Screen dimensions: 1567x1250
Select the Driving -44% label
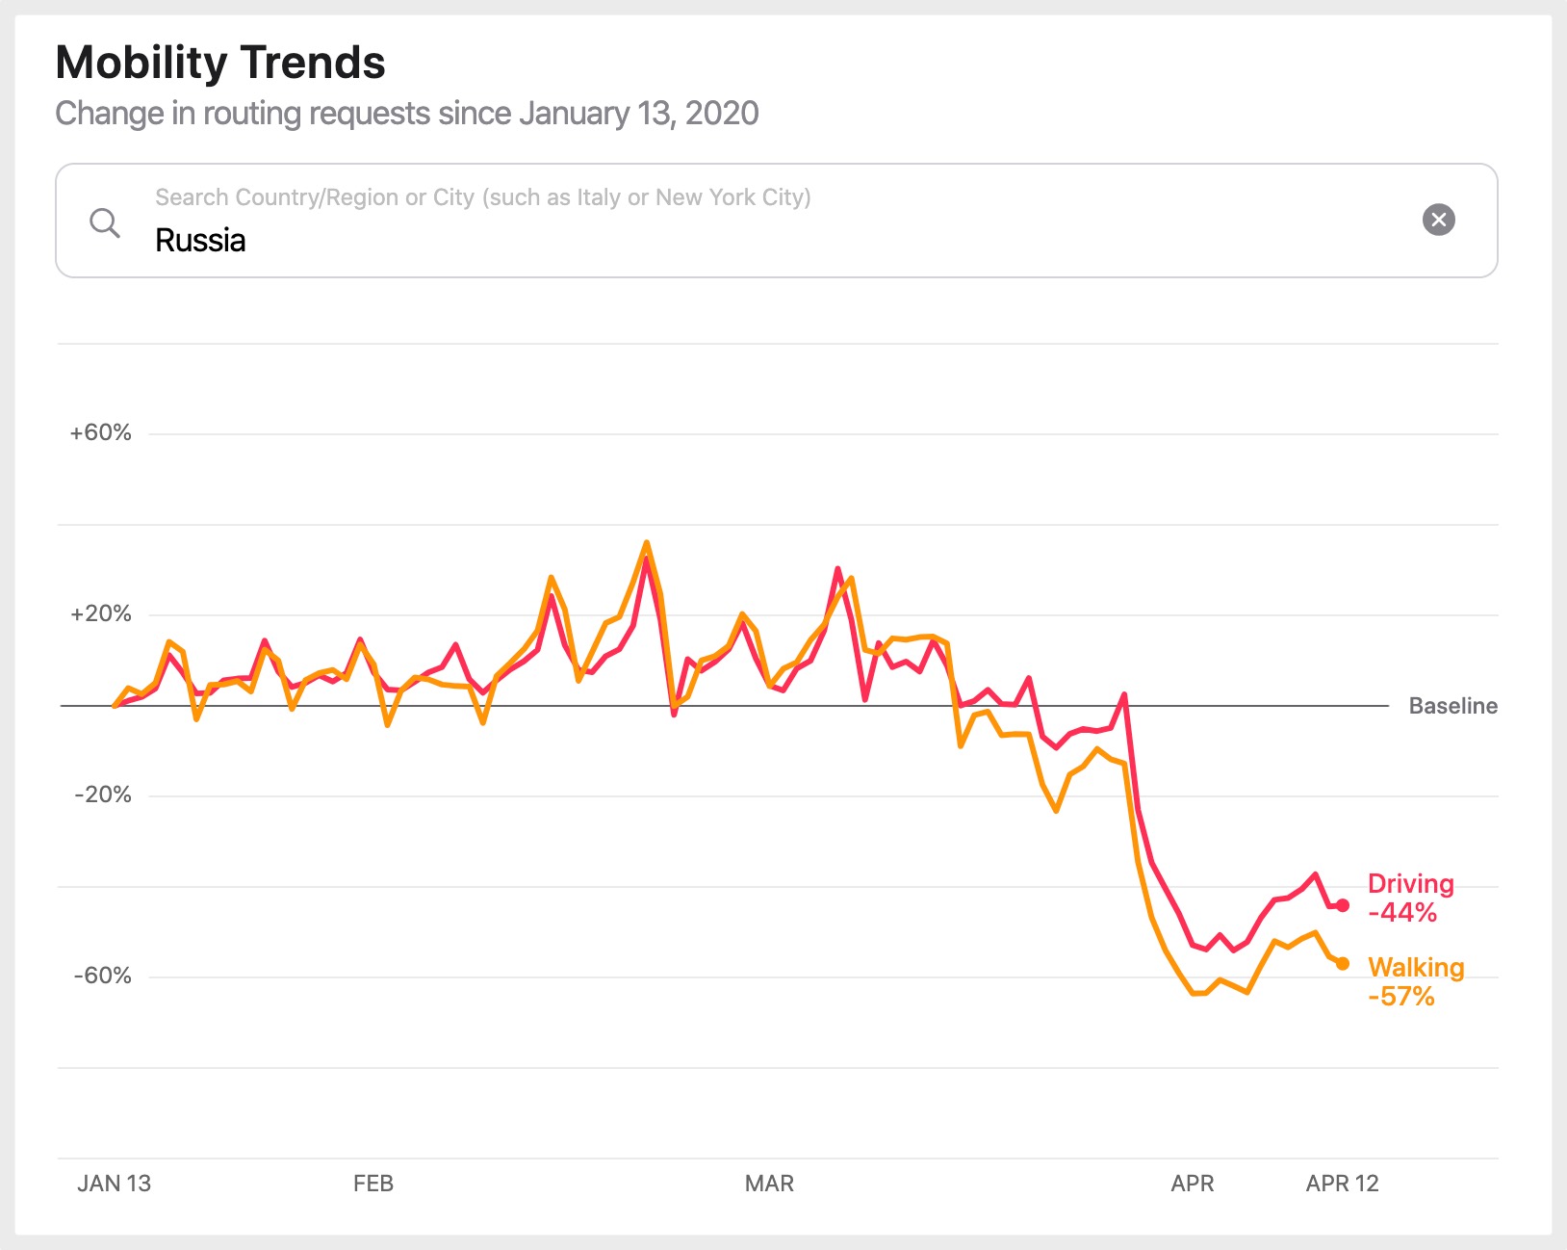[1409, 898]
